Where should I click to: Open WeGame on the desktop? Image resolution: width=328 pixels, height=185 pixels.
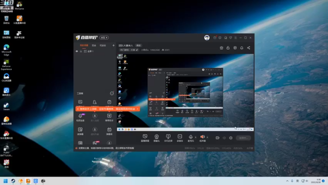(19, 5)
